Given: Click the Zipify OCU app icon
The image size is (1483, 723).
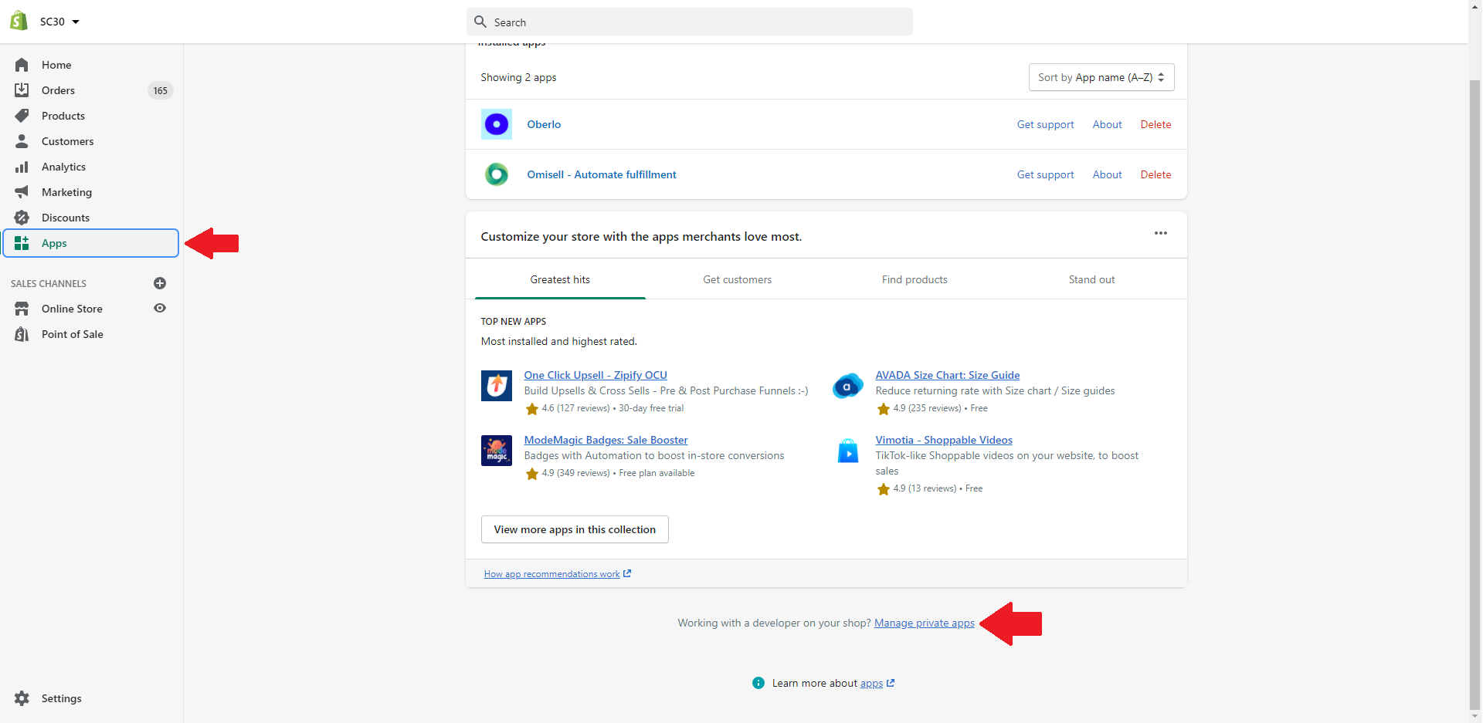Looking at the screenshot, I should tap(496, 386).
